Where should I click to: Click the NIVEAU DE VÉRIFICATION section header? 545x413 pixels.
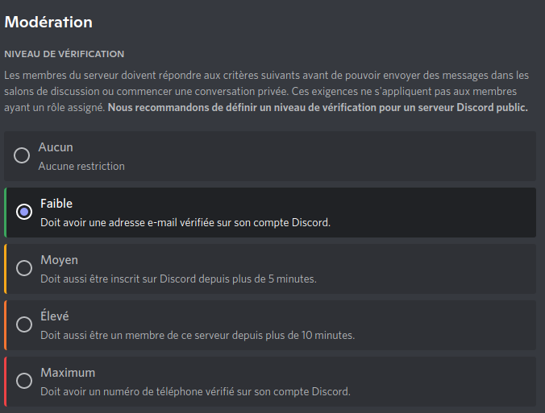coord(64,54)
